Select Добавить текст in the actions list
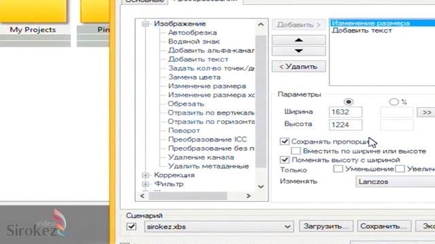435x244 pixels. click(362, 30)
